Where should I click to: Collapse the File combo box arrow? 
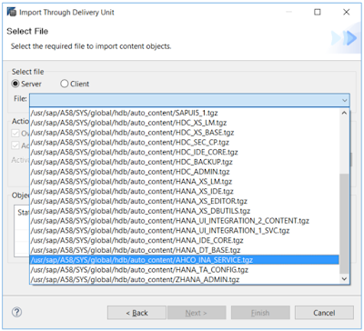coord(344,100)
